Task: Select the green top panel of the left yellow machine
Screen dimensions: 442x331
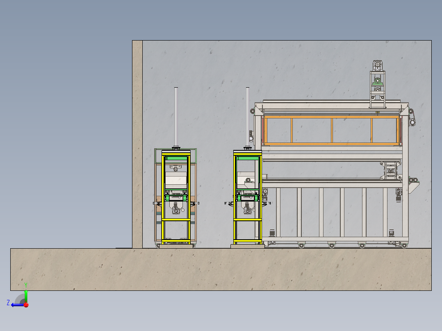Action: tap(176, 158)
